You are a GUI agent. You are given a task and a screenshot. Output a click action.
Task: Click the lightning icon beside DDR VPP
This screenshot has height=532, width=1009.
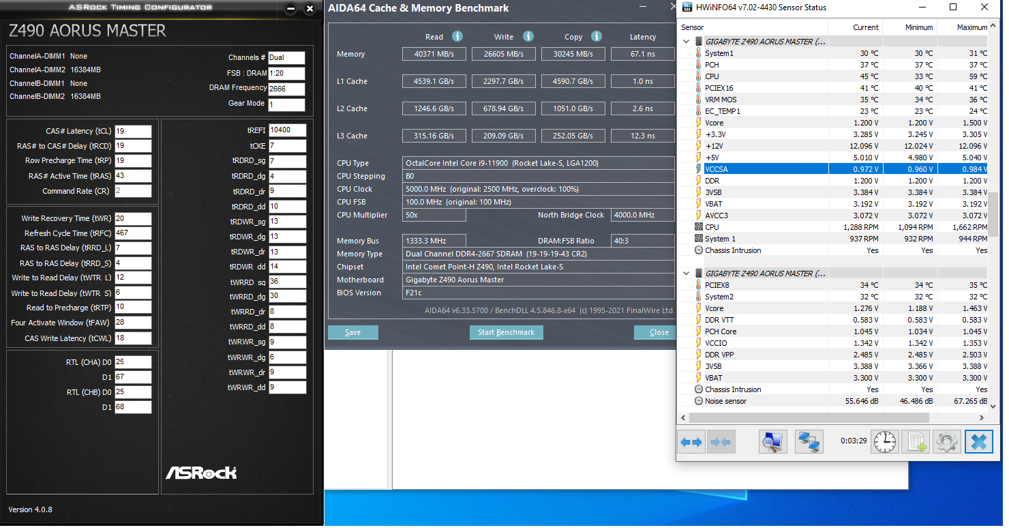(698, 355)
